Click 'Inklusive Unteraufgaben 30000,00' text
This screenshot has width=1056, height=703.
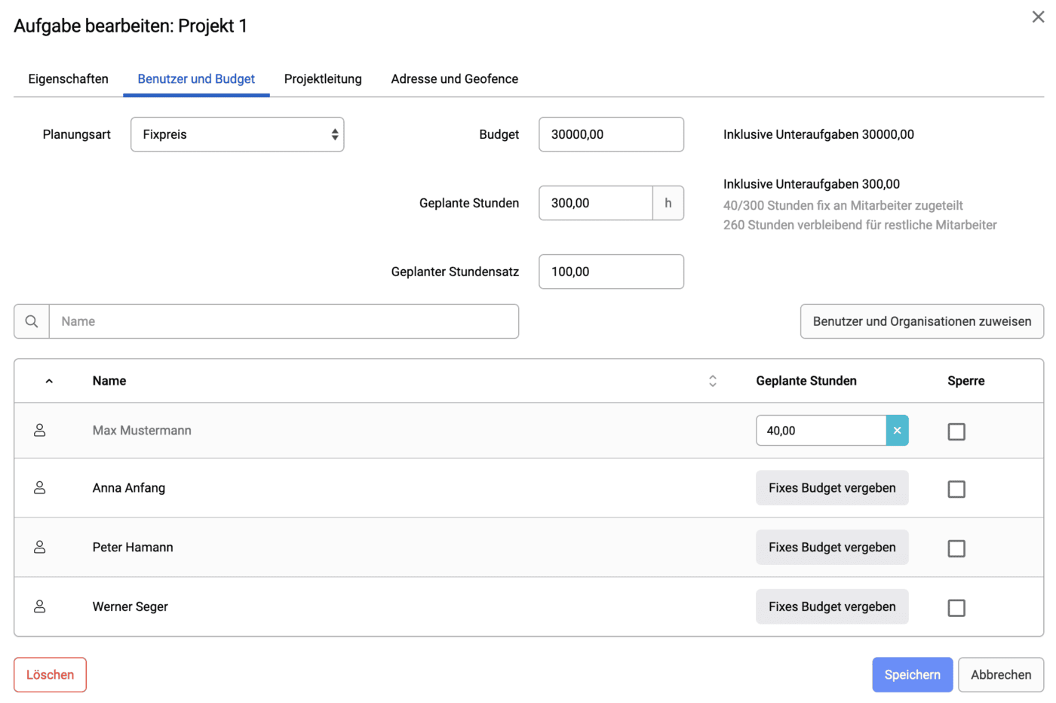[818, 134]
